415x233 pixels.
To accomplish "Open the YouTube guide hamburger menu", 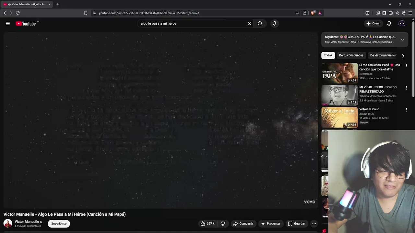I will (x=8, y=23).
